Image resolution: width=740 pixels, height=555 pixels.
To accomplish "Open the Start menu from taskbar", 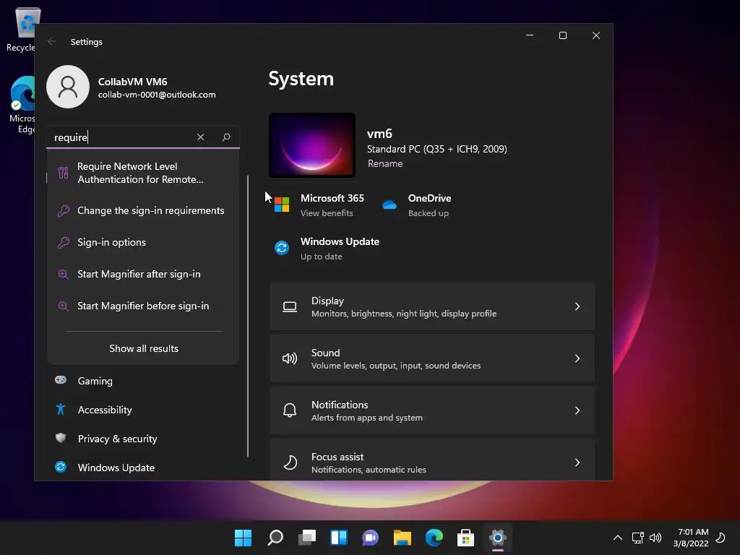I will click(243, 538).
